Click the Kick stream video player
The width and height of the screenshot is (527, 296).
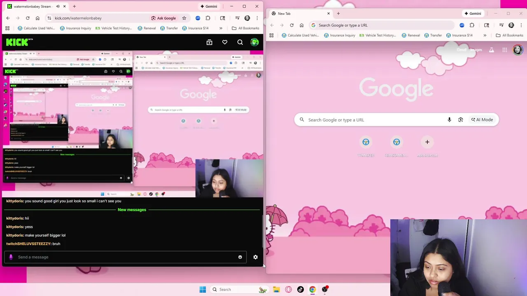click(x=133, y=124)
